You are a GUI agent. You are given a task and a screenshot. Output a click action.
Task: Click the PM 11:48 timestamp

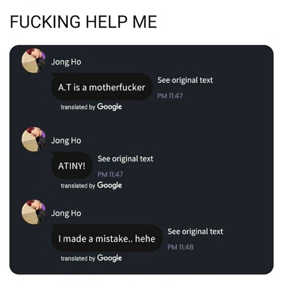pos(180,247)
